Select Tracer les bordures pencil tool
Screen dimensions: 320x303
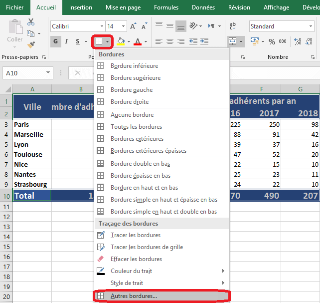135,235
